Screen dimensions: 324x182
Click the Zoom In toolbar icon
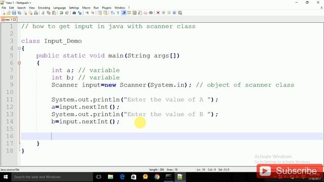87,13
